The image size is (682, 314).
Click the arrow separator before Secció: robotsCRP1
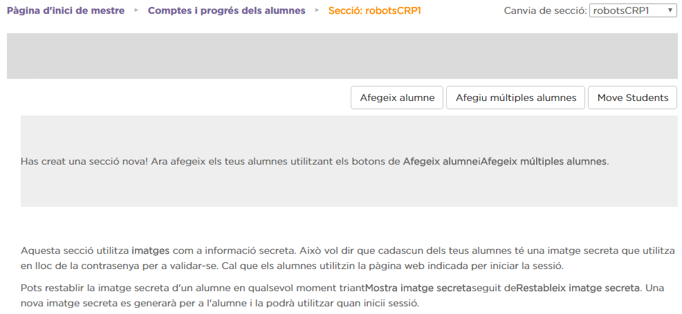tap(317, 10)
